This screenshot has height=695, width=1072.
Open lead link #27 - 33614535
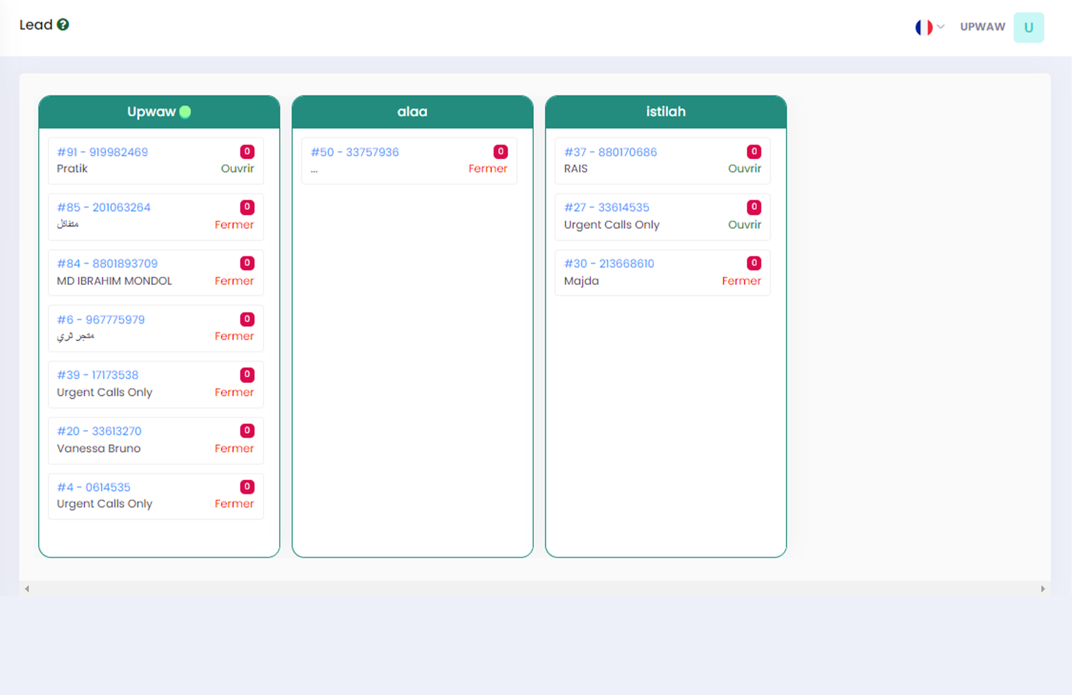click(606, 207)
